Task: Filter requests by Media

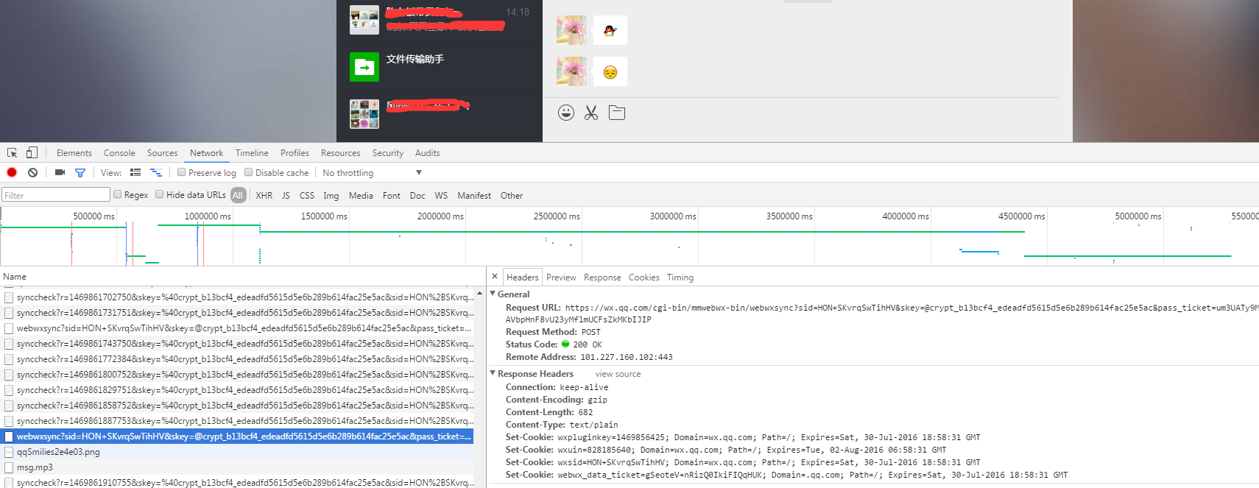Action: (361, 195)
